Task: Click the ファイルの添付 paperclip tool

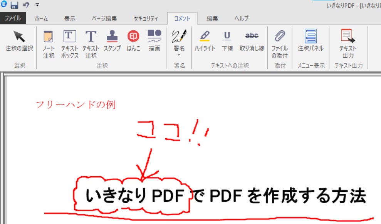Action: pyautogui.click(x=280, y=44)
